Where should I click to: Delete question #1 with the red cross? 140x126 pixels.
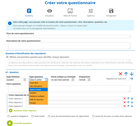120,74
